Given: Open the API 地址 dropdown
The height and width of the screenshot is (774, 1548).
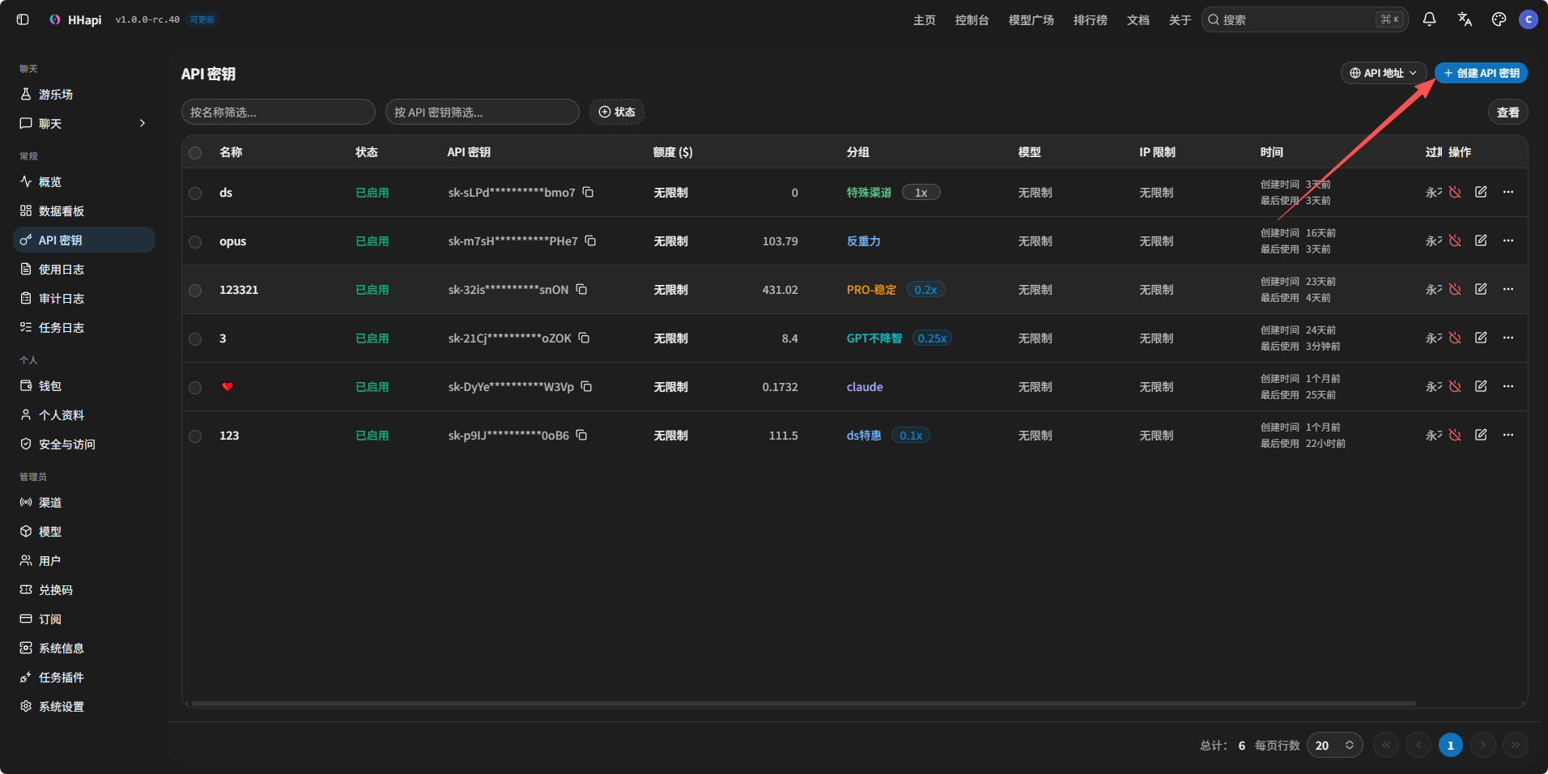Looking at the screenshot, I should point(1384,73).
